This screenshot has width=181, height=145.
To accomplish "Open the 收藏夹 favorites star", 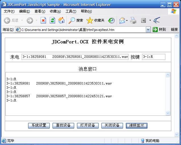I will coord(95,20).
